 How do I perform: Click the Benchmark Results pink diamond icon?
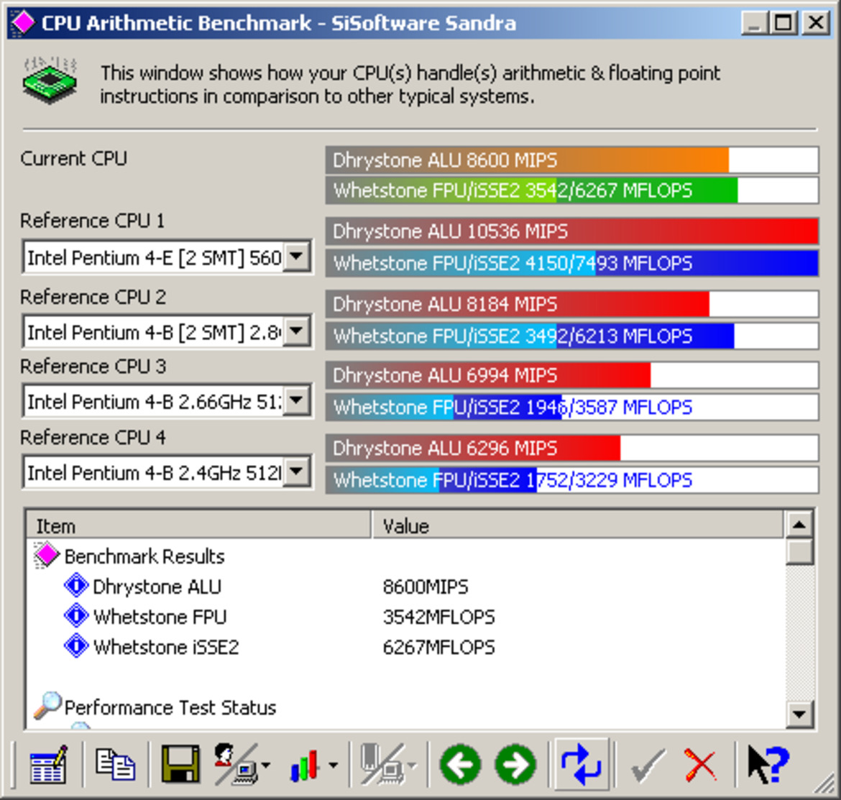click(46, 556)
